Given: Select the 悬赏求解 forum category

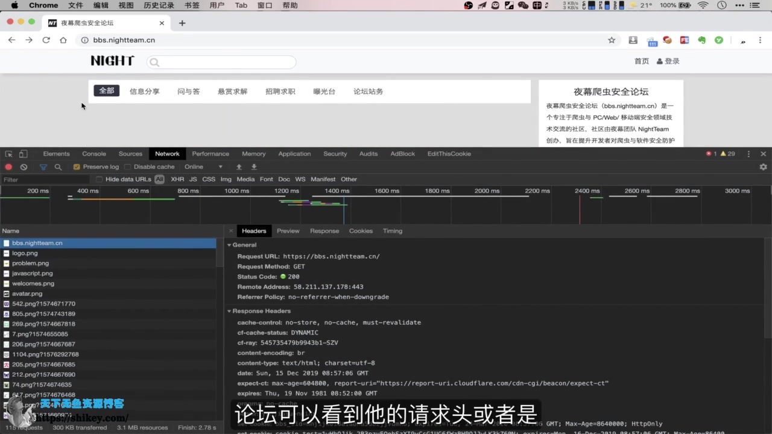Looking at the screenshot, I should [233, 92].
